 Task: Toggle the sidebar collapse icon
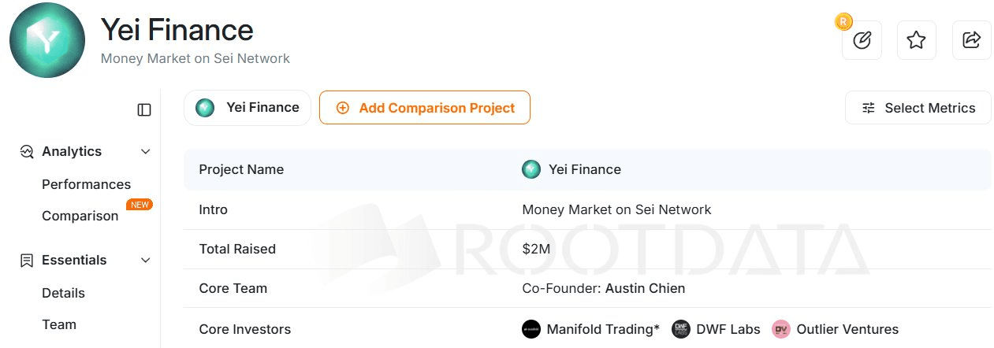pos(144,110)
